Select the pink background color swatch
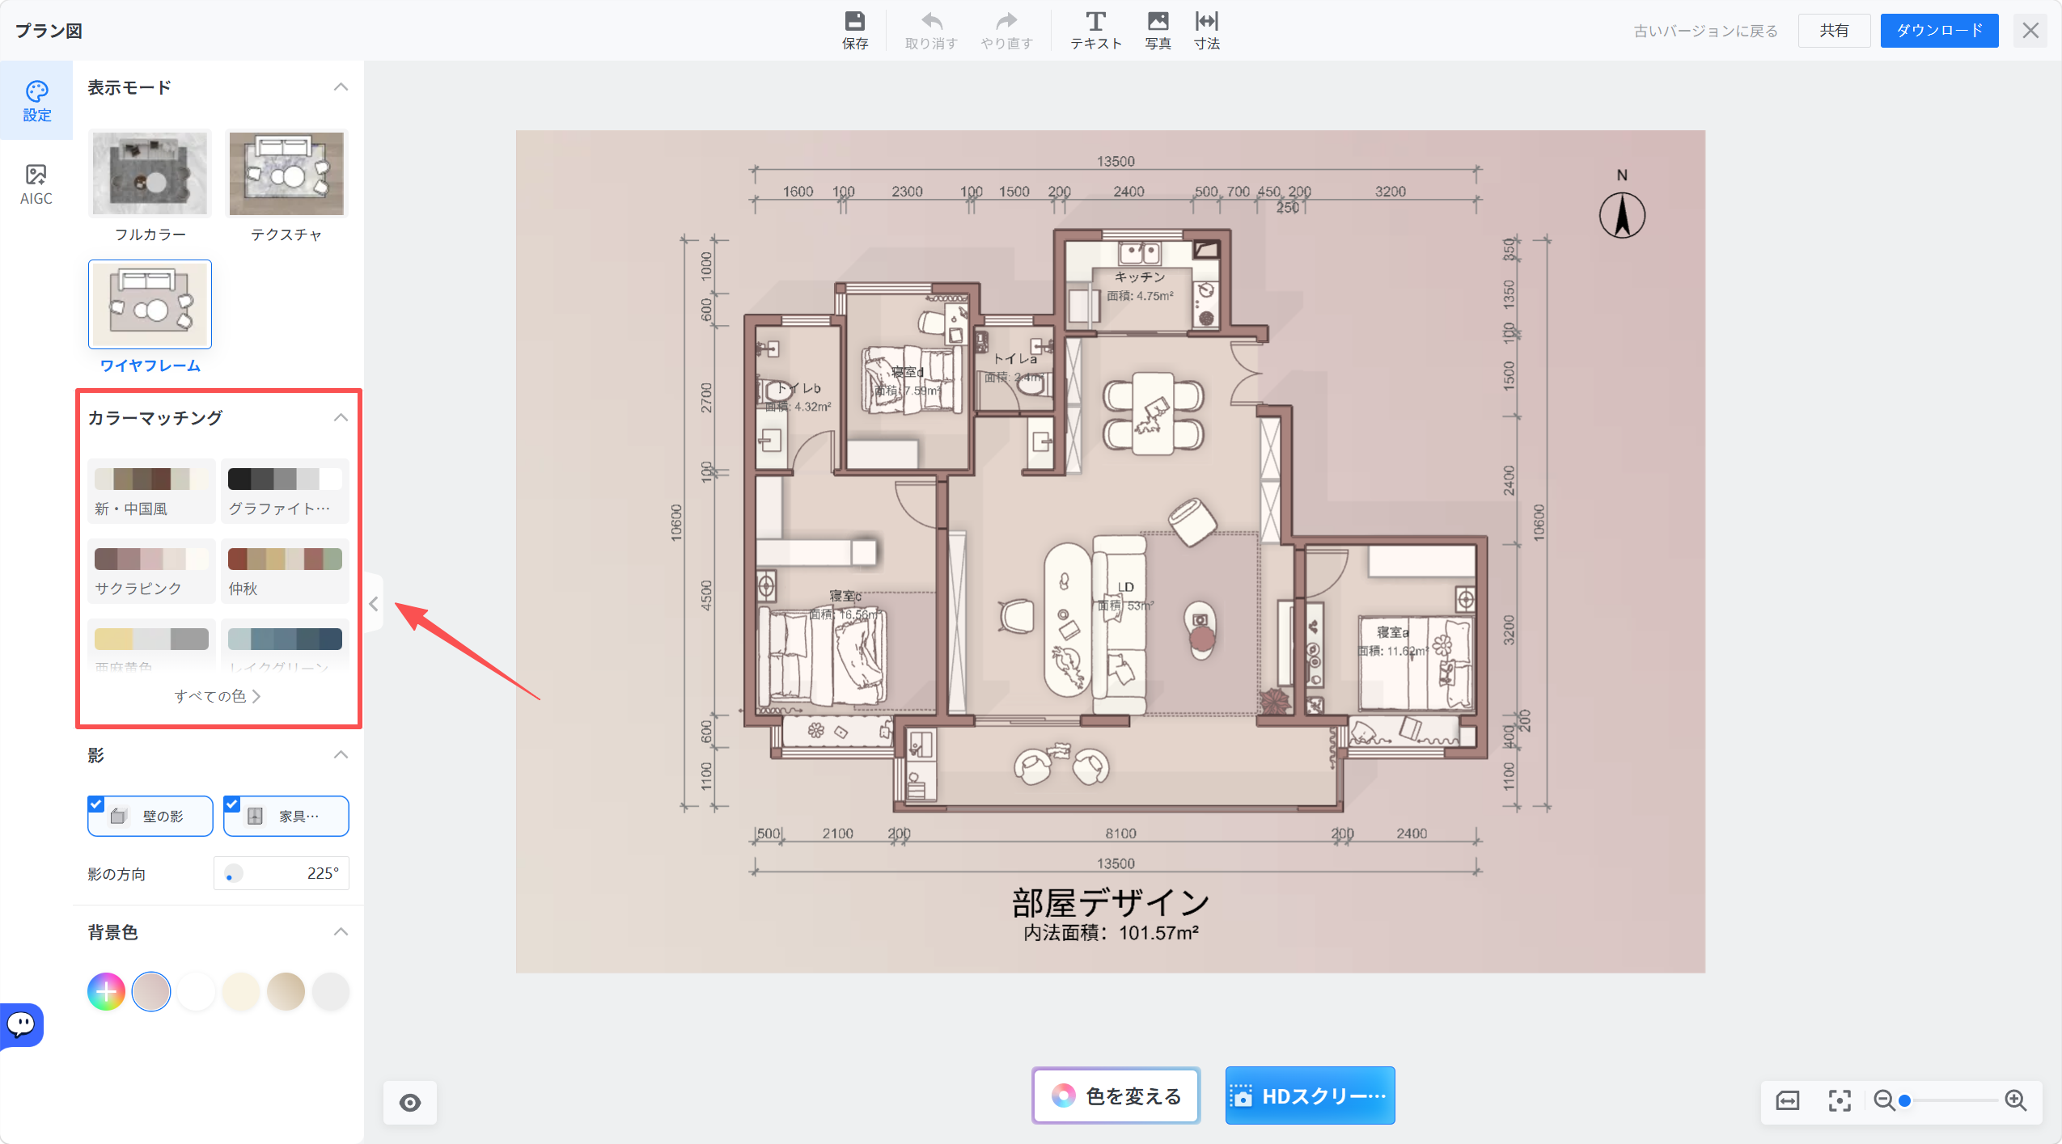The image size is (2062, 1144). pos(151,991)
